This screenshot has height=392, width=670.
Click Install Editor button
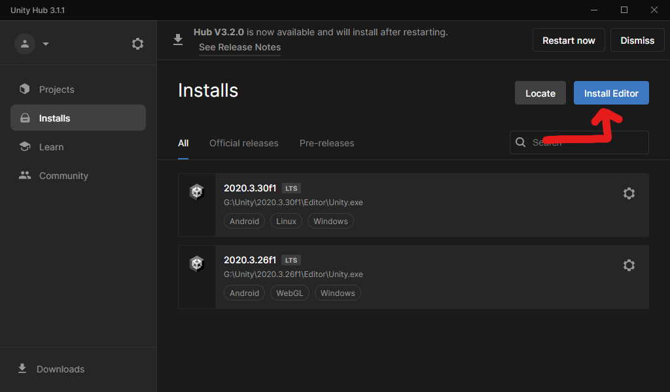[x=611, y=93]
